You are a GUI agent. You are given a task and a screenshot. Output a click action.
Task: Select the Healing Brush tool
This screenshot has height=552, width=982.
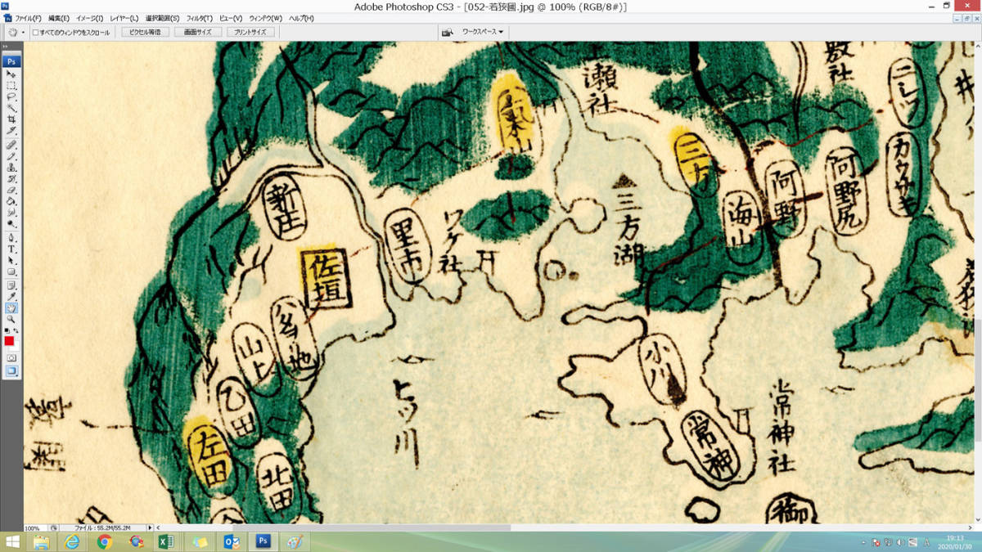coord(11,144)
